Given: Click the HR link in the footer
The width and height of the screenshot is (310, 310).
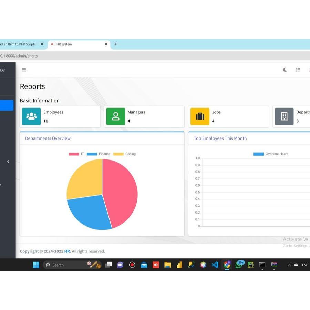Looking at the screenshot, I should pos(67,251).
